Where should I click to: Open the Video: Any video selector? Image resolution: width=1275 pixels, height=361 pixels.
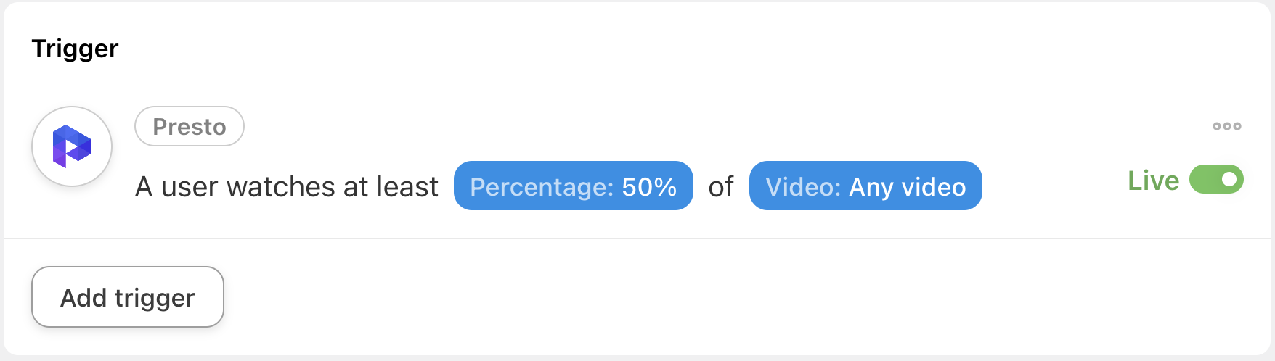pos(865,186)
